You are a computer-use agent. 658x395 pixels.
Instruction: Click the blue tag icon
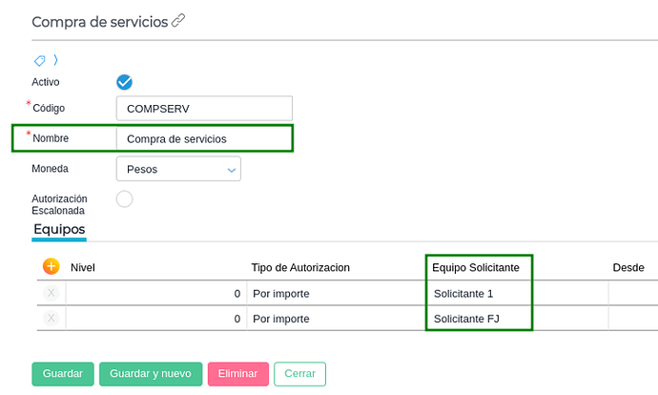pyautogui.click(x=40, y=60)
